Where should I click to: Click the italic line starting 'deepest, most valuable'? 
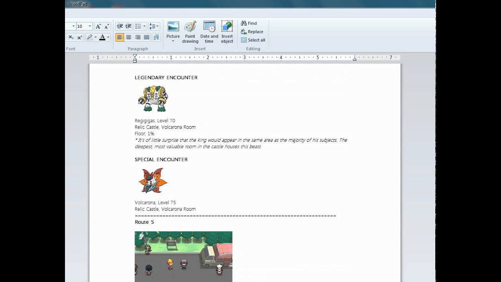pos(198,146)
